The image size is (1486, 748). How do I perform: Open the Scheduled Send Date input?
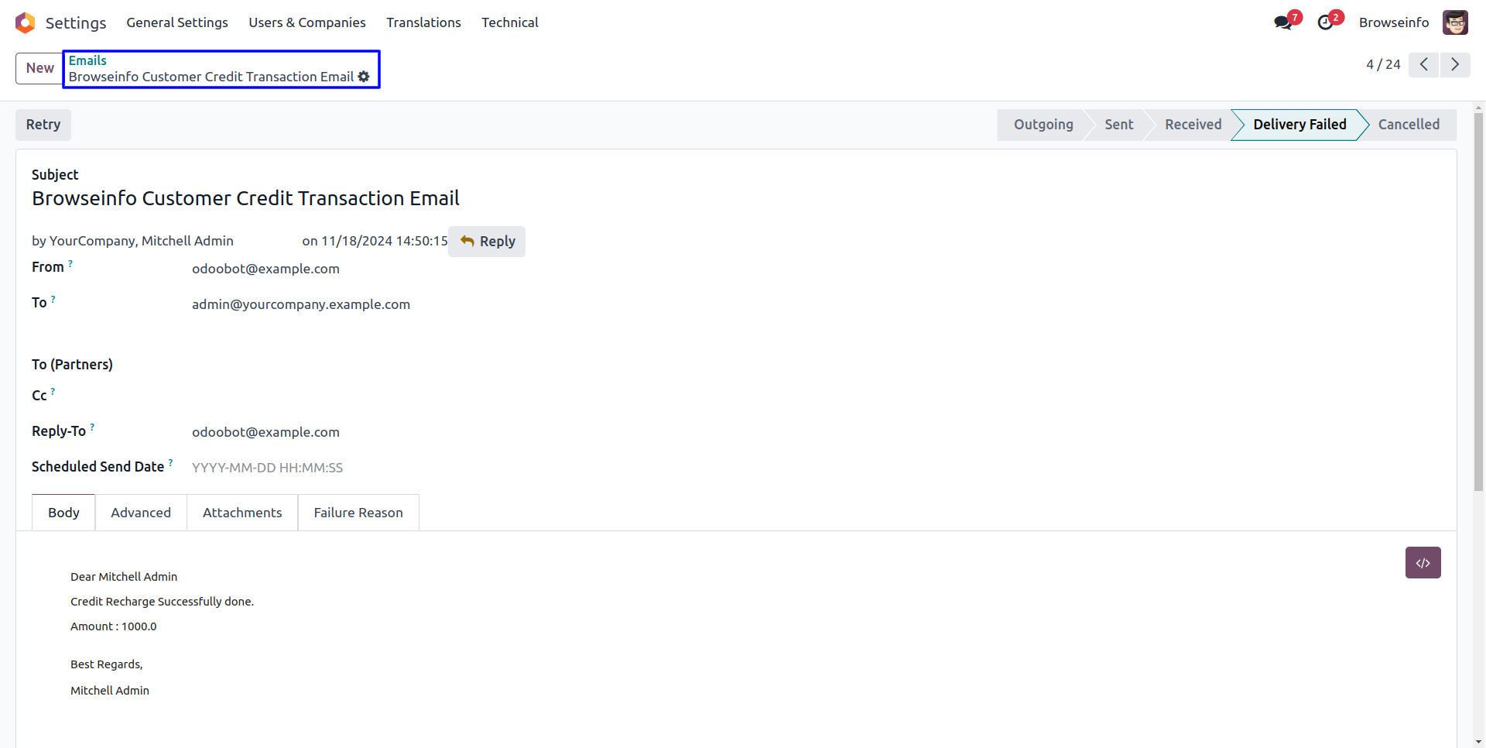coord(268,468)
